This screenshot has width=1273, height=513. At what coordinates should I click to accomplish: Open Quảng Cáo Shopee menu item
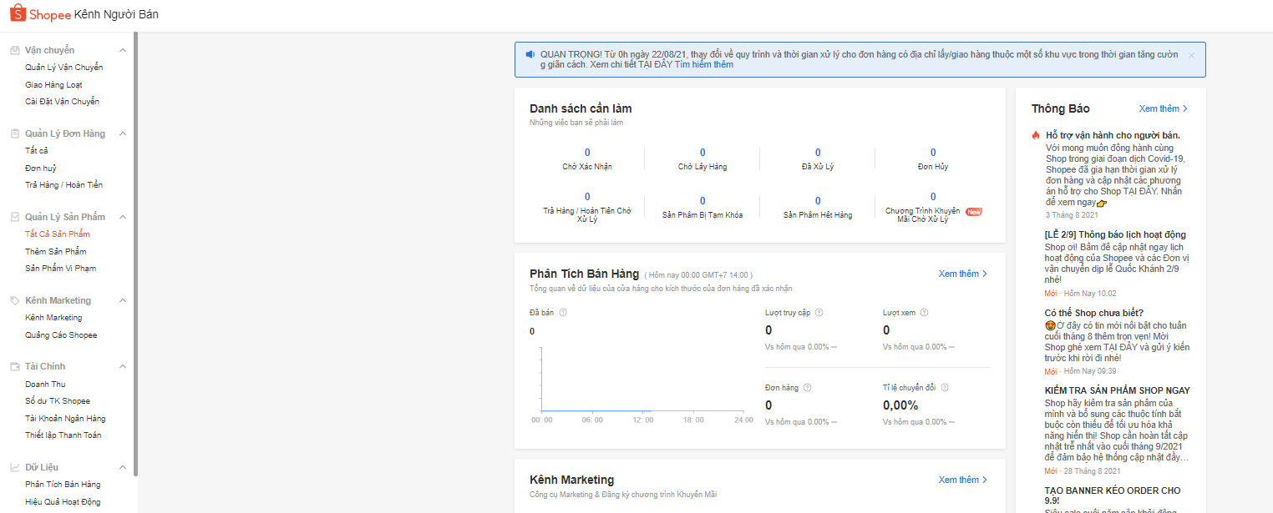coord(61,335)
